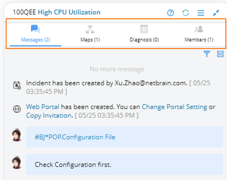This screenshot has width=227, height=180.
Task: Click the Web Portal link
Action: coord(42,107)
